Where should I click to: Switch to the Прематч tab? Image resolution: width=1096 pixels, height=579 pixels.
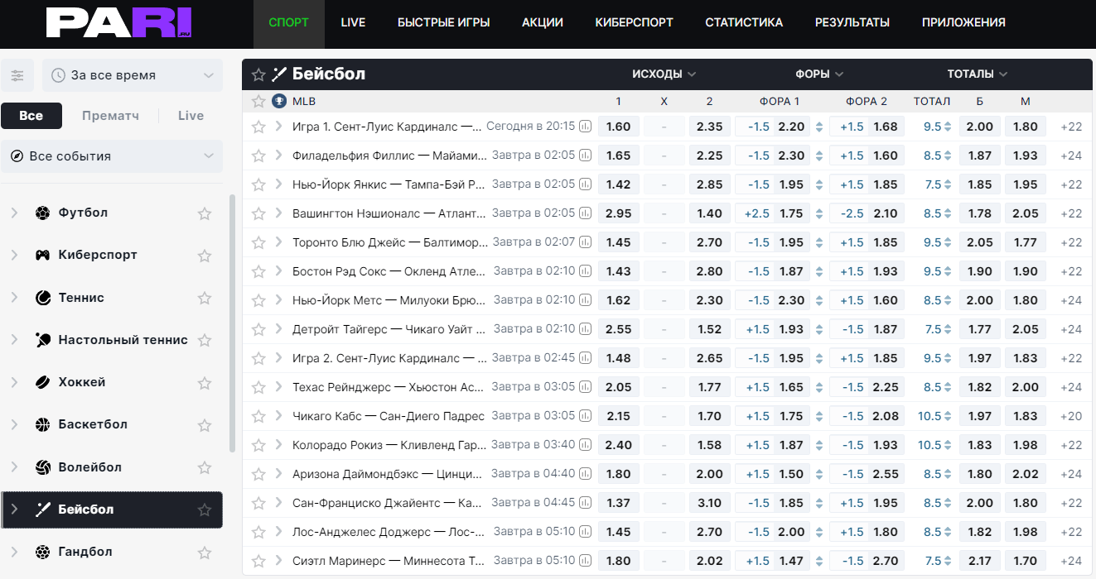click(110, 116)
